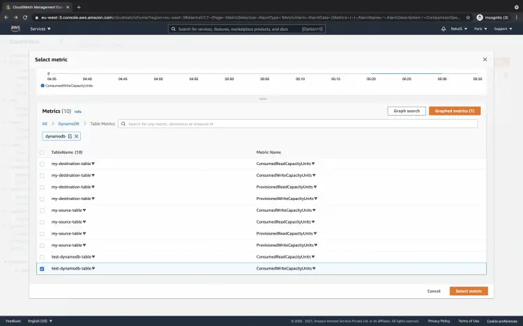Switch to Graph search tab
Viewport: 523px width, 326px height.
point(407,111)
